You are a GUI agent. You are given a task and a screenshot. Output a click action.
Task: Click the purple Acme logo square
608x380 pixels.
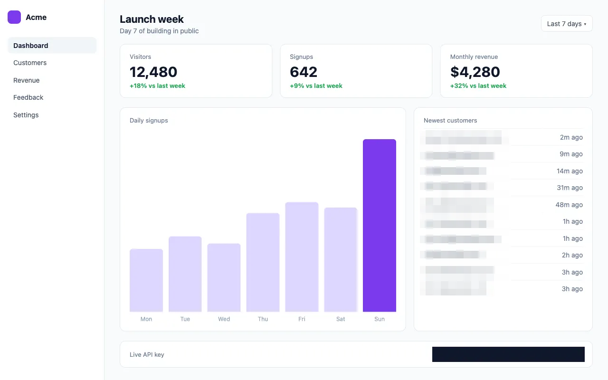[14, 17]
